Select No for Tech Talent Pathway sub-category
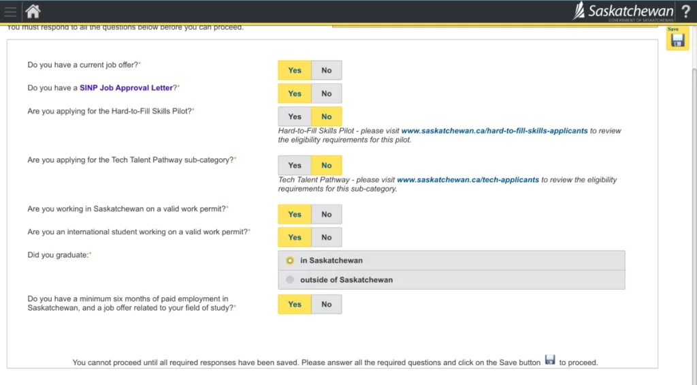 [x=327, y=166]
